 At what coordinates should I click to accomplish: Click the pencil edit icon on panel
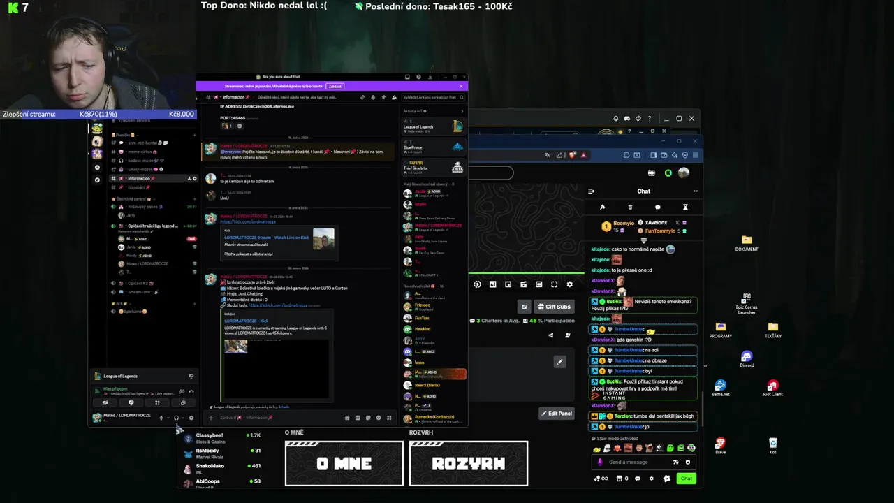(x=559, y=361)
